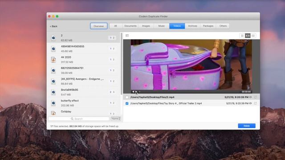Switch to the preview split view

248,36
